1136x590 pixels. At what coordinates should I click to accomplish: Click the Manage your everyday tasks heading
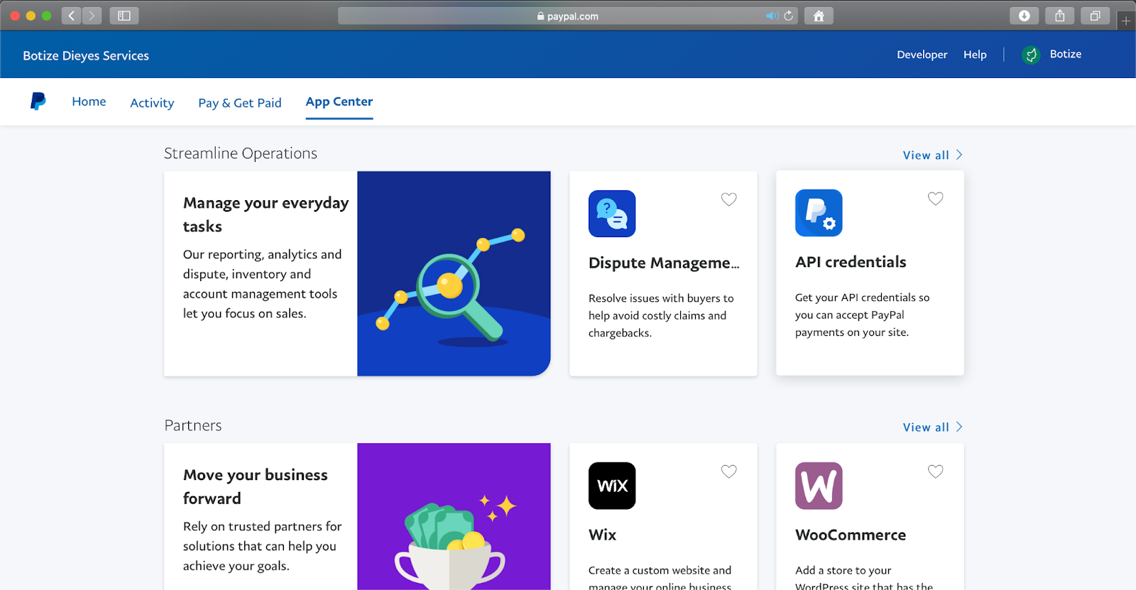pos(266,214)
